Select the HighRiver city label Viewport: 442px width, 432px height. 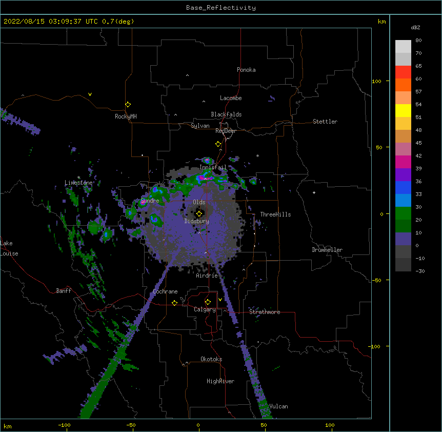(220, 381)
